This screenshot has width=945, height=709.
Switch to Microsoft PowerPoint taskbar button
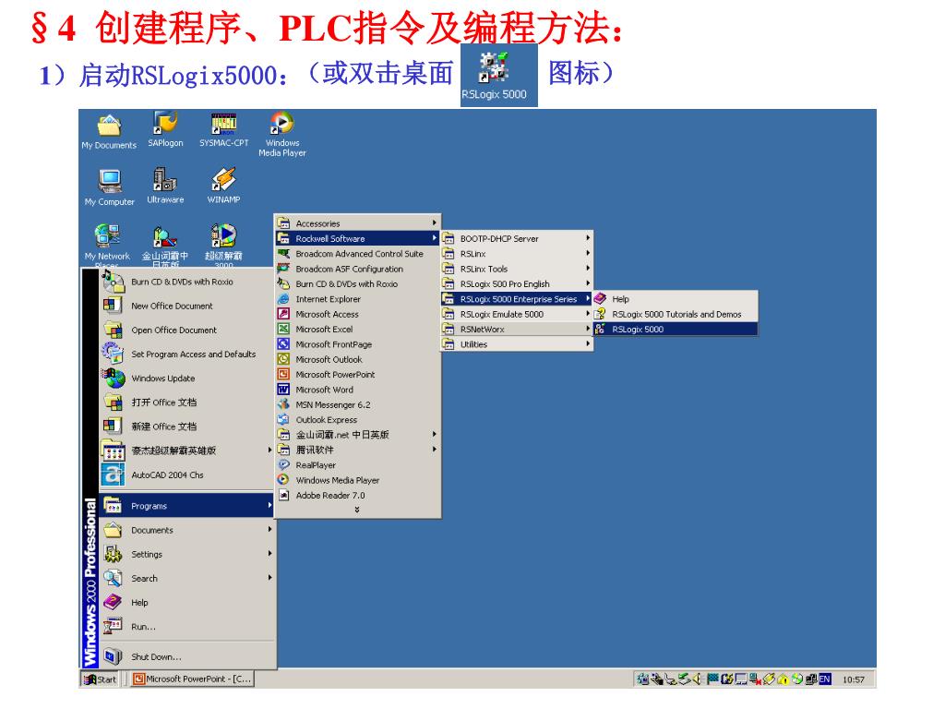coord(193,679)
